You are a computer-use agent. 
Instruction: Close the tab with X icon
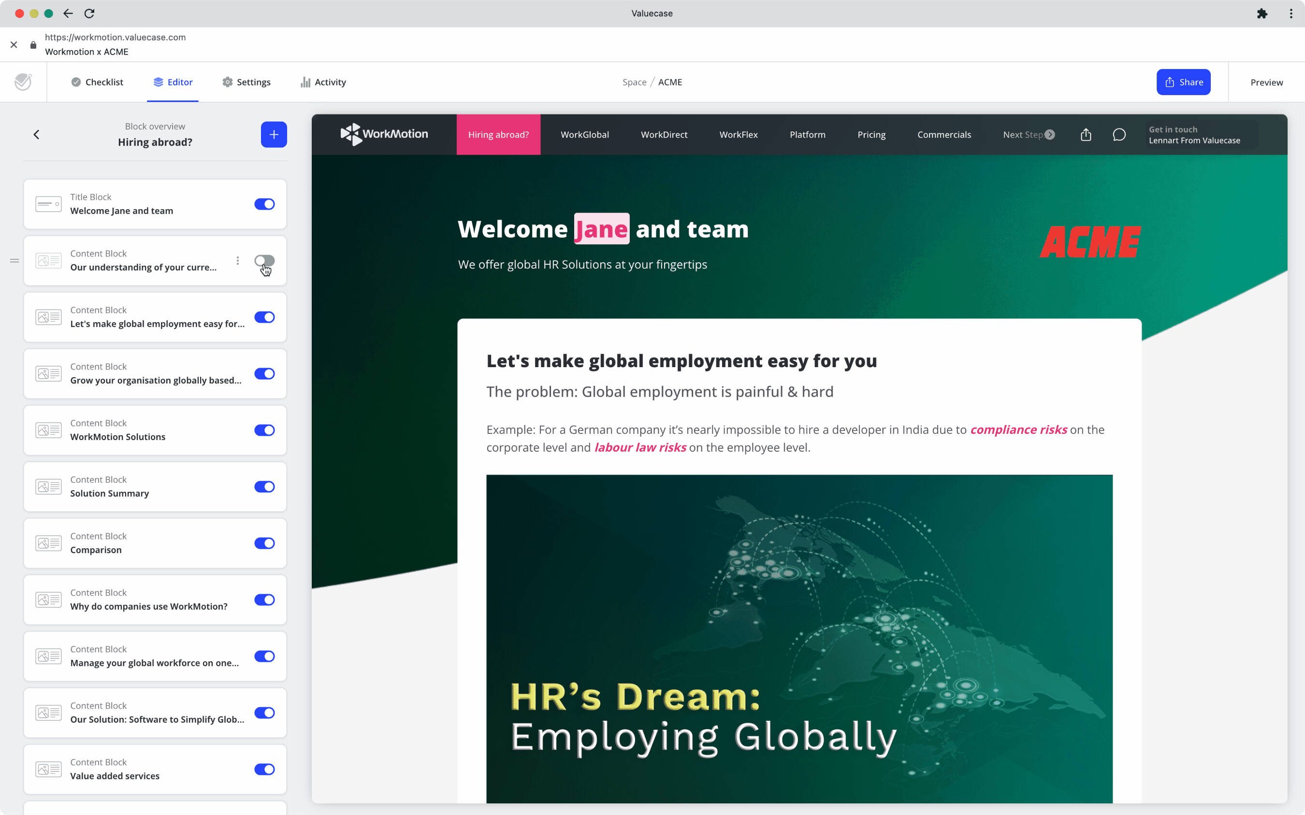(x=14, y=45)
